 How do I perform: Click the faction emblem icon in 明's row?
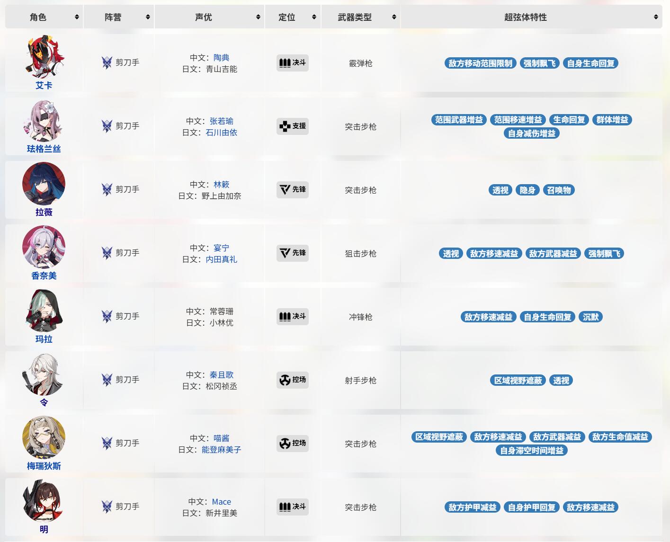107,506
